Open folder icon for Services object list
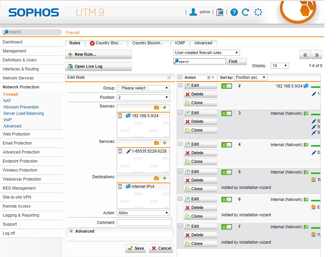The width and height of the screenshot is (336, 257). [x=157, y=143]
